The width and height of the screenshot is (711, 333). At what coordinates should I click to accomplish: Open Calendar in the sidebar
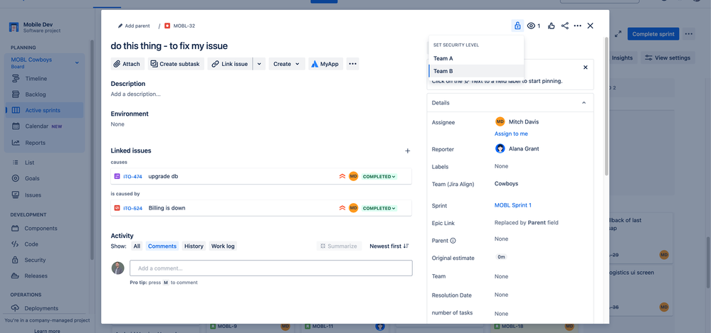pos(44,126)
